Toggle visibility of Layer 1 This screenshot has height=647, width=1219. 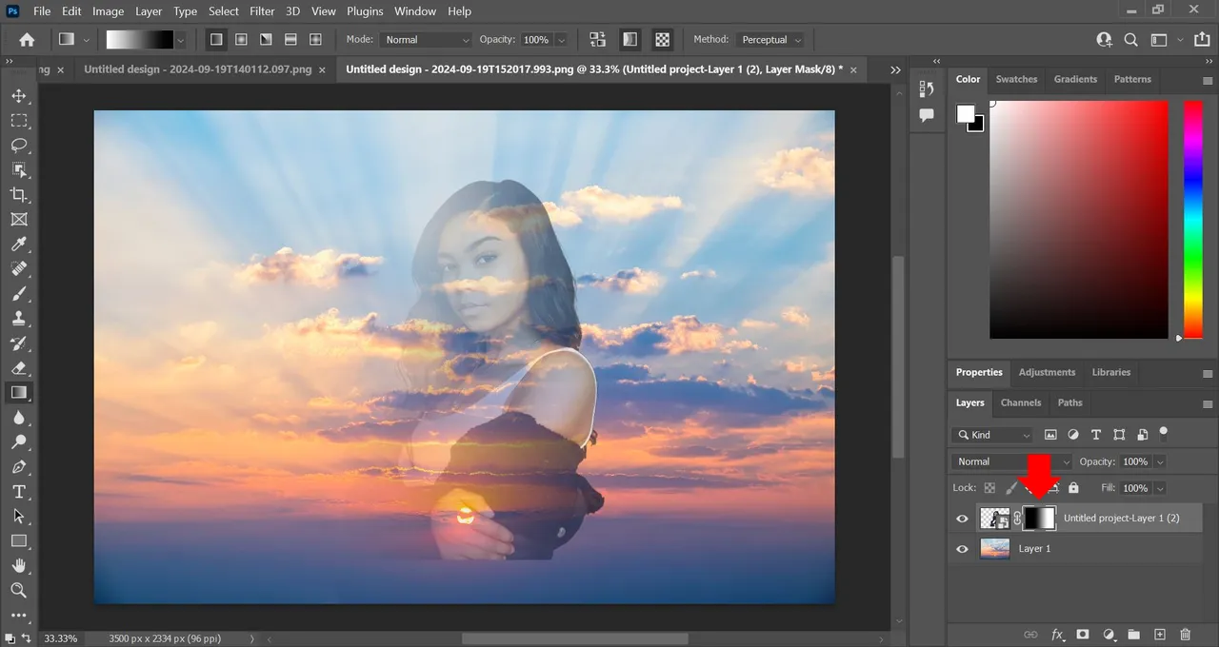[962, 549]
